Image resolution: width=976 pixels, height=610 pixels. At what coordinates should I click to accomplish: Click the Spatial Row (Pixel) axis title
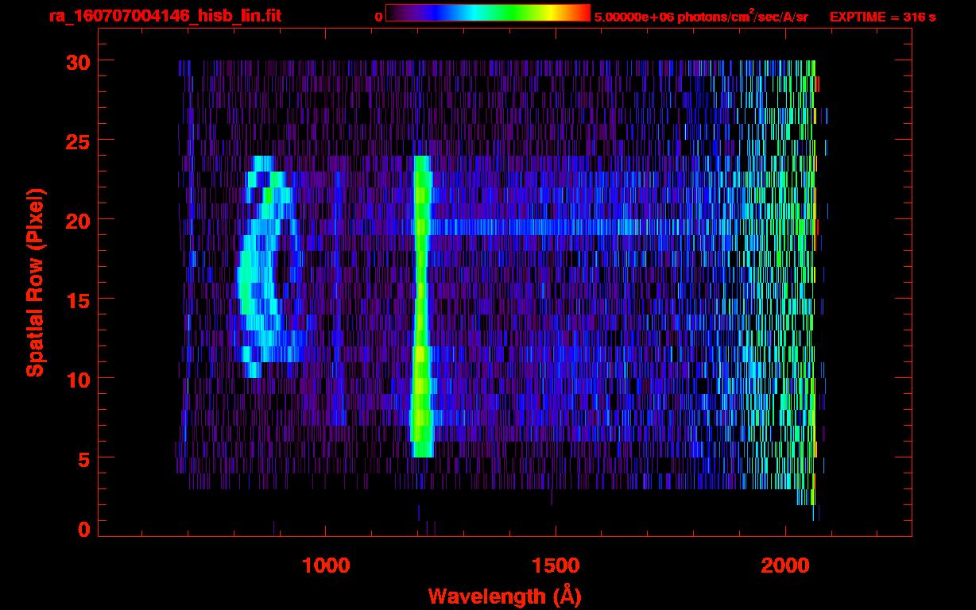tap(35, 283)
